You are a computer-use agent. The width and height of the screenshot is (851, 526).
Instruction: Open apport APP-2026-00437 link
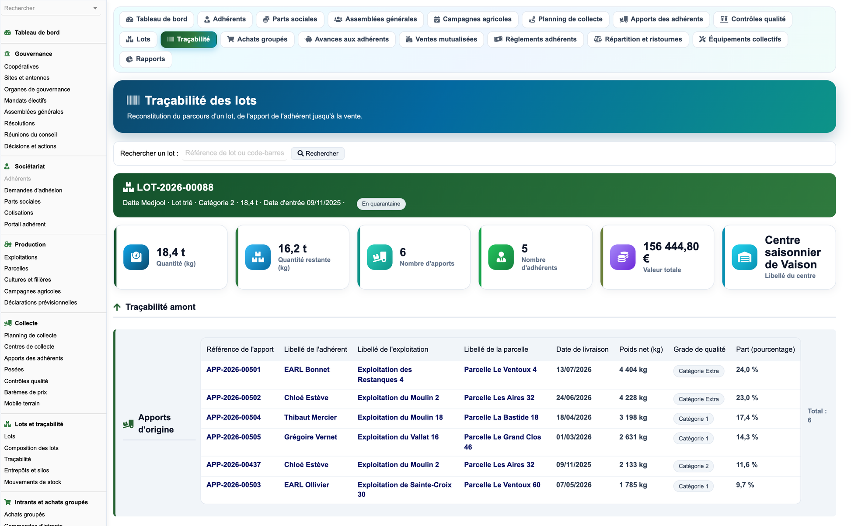(234, 465)
